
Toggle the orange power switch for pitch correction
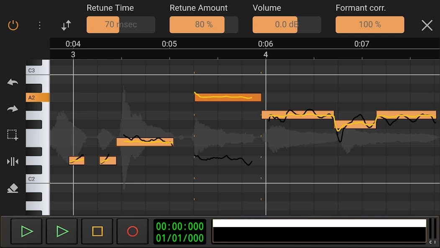tap(13, 25)
